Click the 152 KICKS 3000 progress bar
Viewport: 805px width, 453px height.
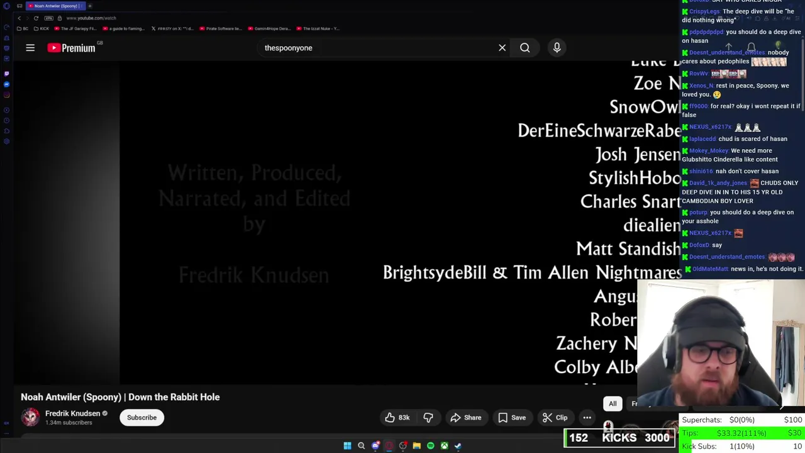[619, 438]
